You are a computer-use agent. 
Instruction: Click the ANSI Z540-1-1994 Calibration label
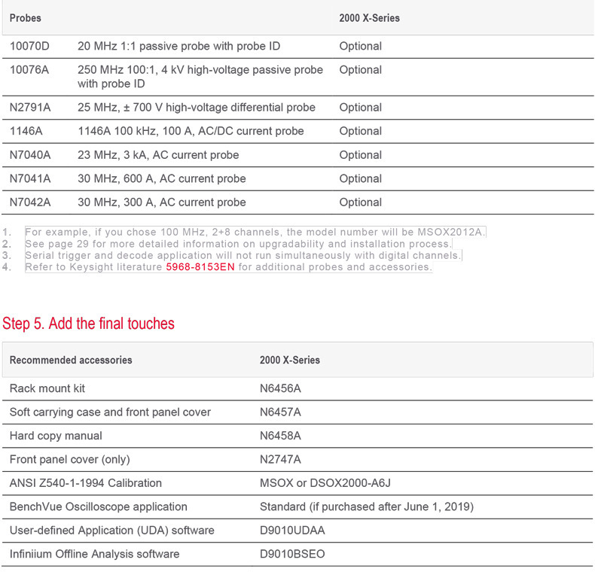coord(86,483)
